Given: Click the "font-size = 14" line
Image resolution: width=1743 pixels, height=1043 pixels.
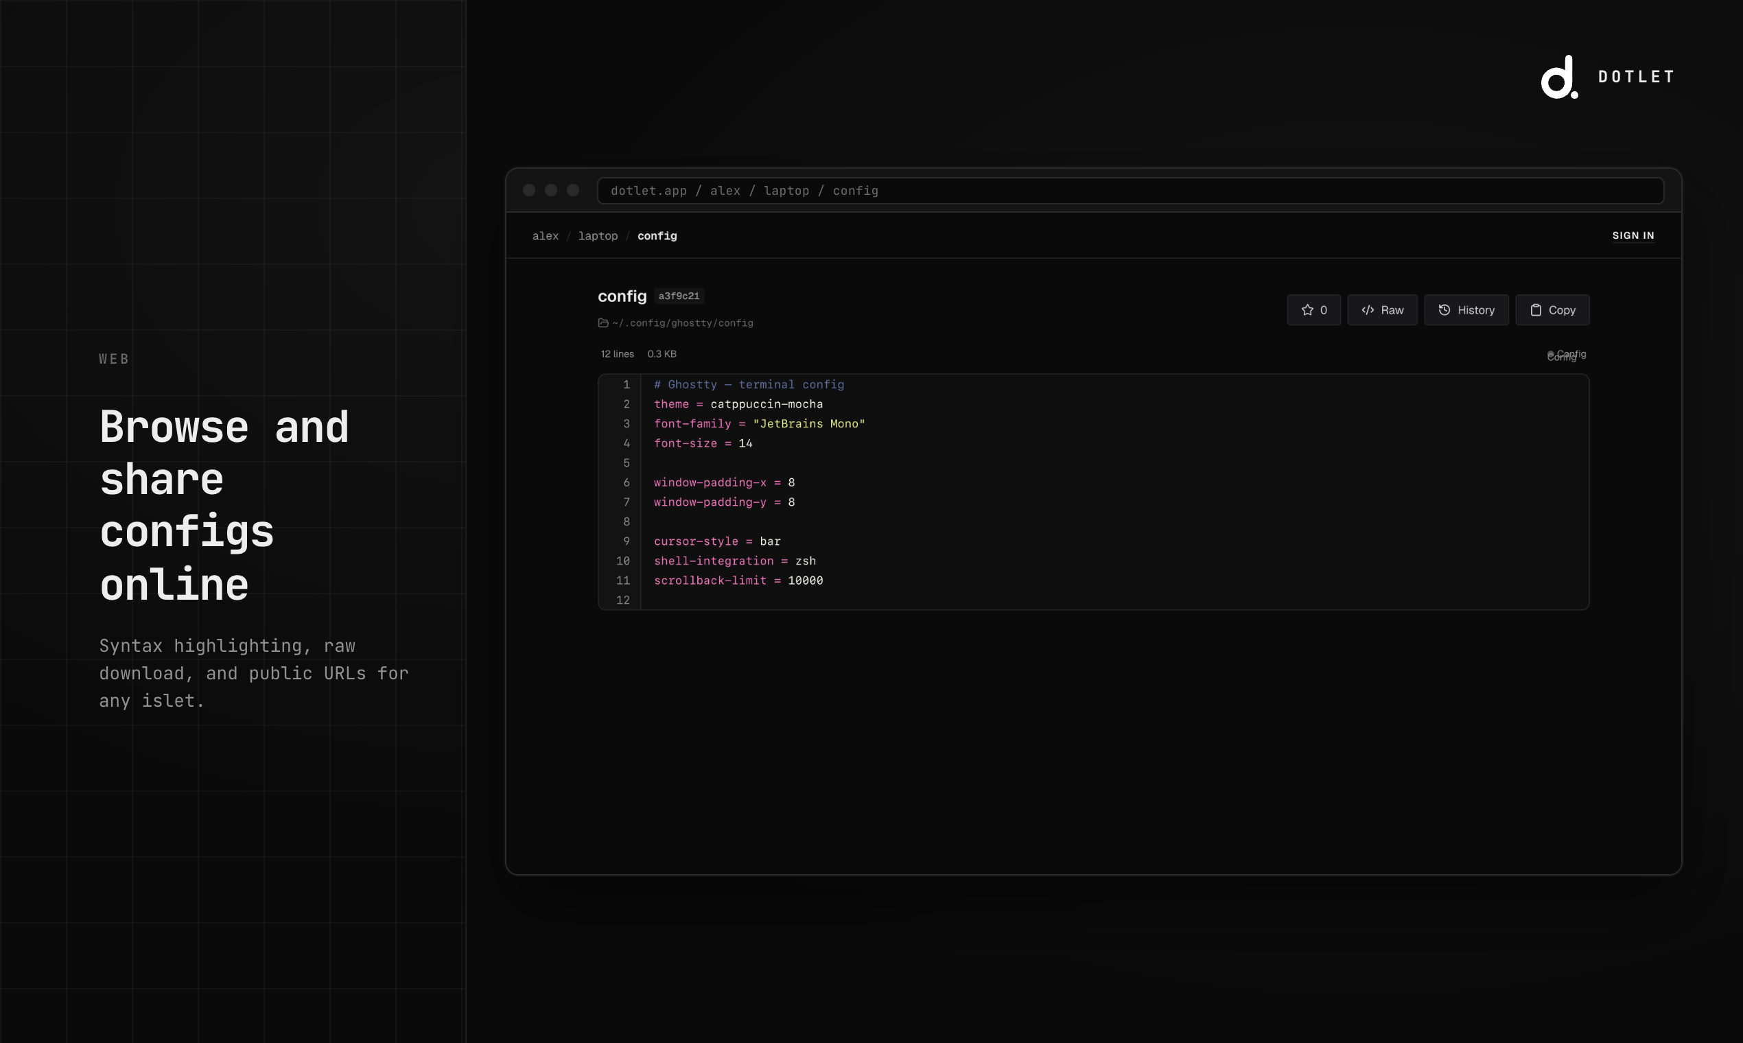Looking at the screenshot, I should tap(703, 443).
